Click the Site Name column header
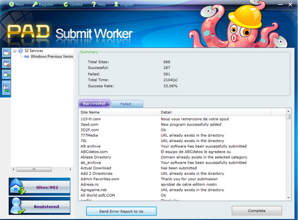The image size is (298, 220). [x=119, y=112]
